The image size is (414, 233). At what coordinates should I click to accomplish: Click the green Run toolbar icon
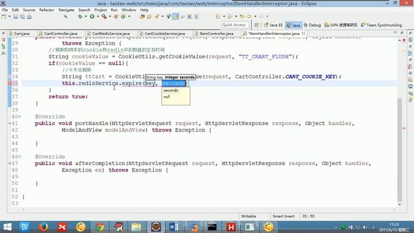coord(92,16)
